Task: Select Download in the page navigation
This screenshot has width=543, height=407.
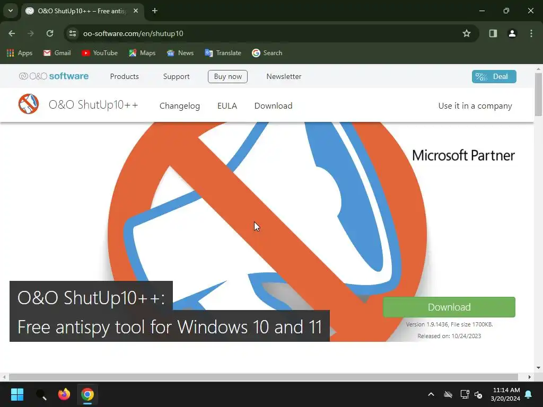Action: (273, 105)
